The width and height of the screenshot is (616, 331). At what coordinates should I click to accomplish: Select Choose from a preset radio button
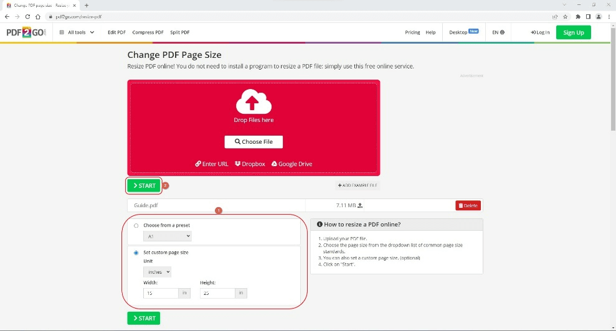(x=136, y=225)
